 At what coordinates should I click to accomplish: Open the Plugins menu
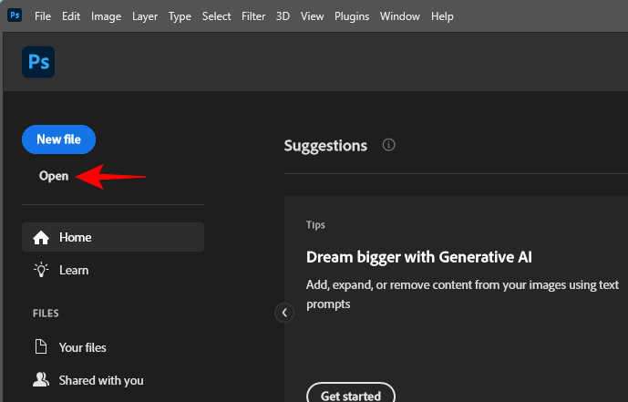pos(352,16)
